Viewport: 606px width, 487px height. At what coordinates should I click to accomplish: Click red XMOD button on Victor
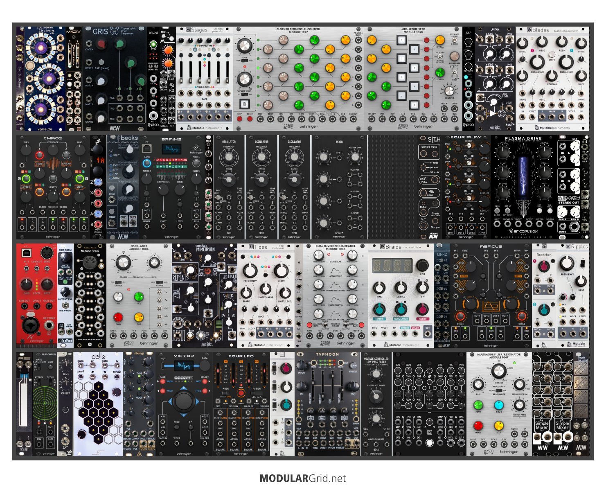tap(162, 381)
